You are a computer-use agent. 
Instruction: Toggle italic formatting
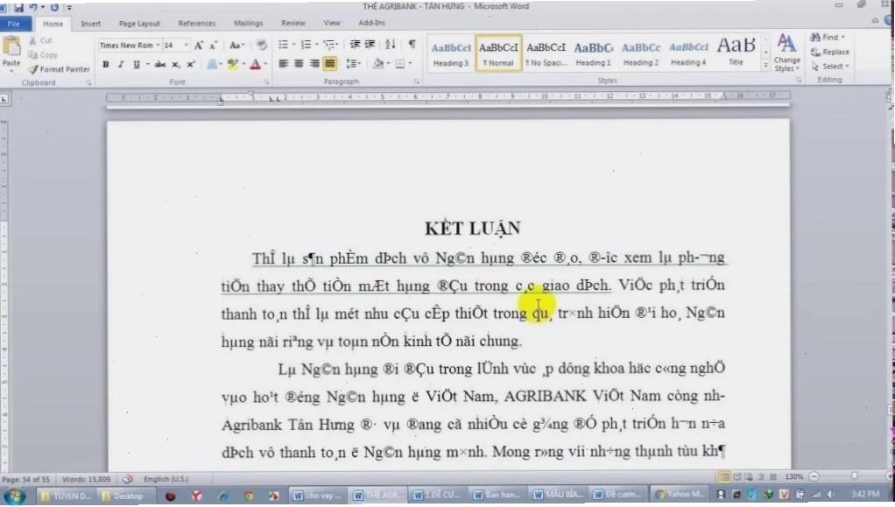pos(121,65)
